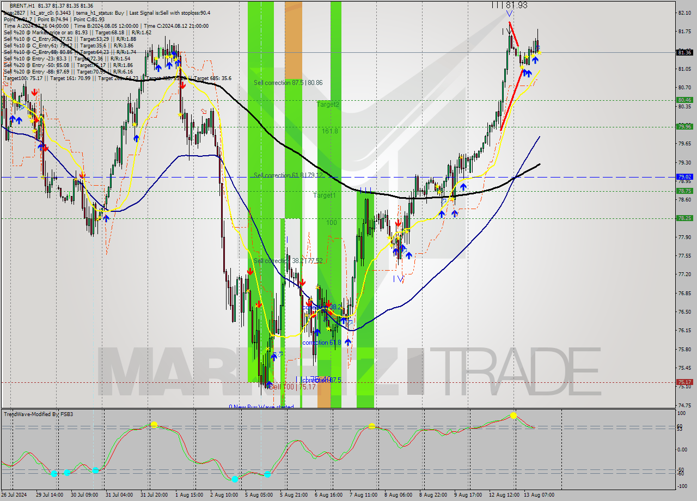Click the 'TrendWave-Modified By FSB3' indicator title
The image size is (697, 501).
tap(39, 414)
